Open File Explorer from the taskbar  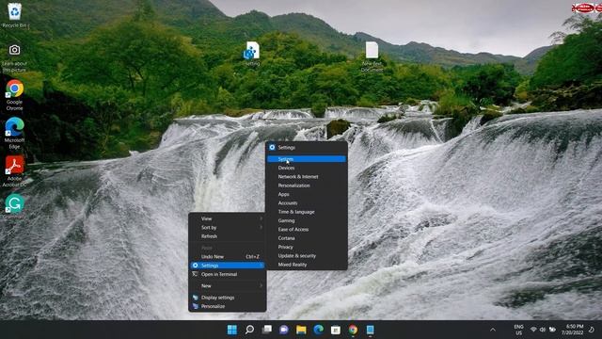(301, 330)
